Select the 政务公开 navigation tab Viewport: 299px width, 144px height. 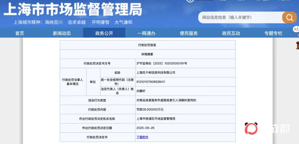pyautogui.click(x=104, y=33)
